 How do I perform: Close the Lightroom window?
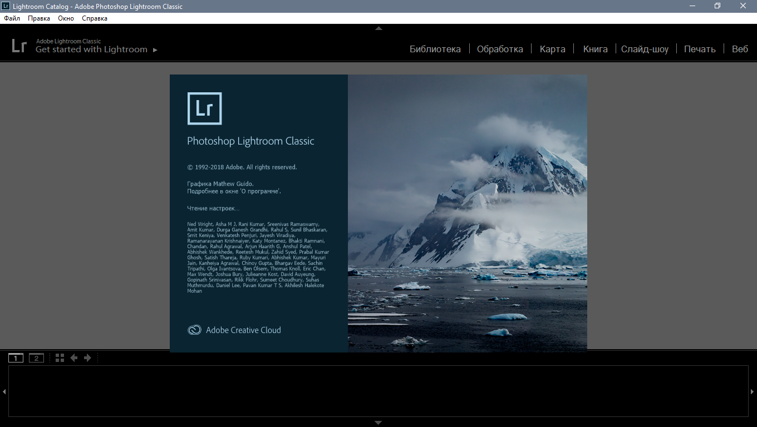[x=743, y=6]
